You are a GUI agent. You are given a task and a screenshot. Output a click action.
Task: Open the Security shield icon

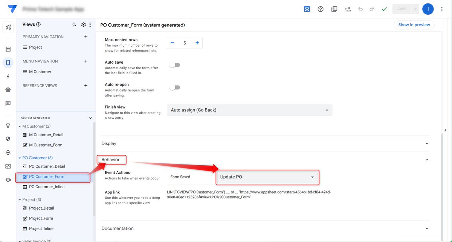coord(8,139)
